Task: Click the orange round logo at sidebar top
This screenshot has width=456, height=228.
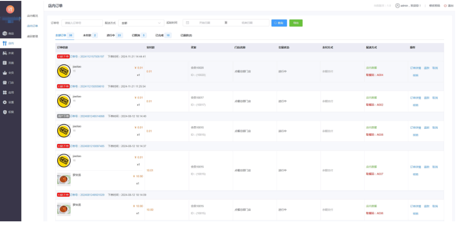Action: 11,10
